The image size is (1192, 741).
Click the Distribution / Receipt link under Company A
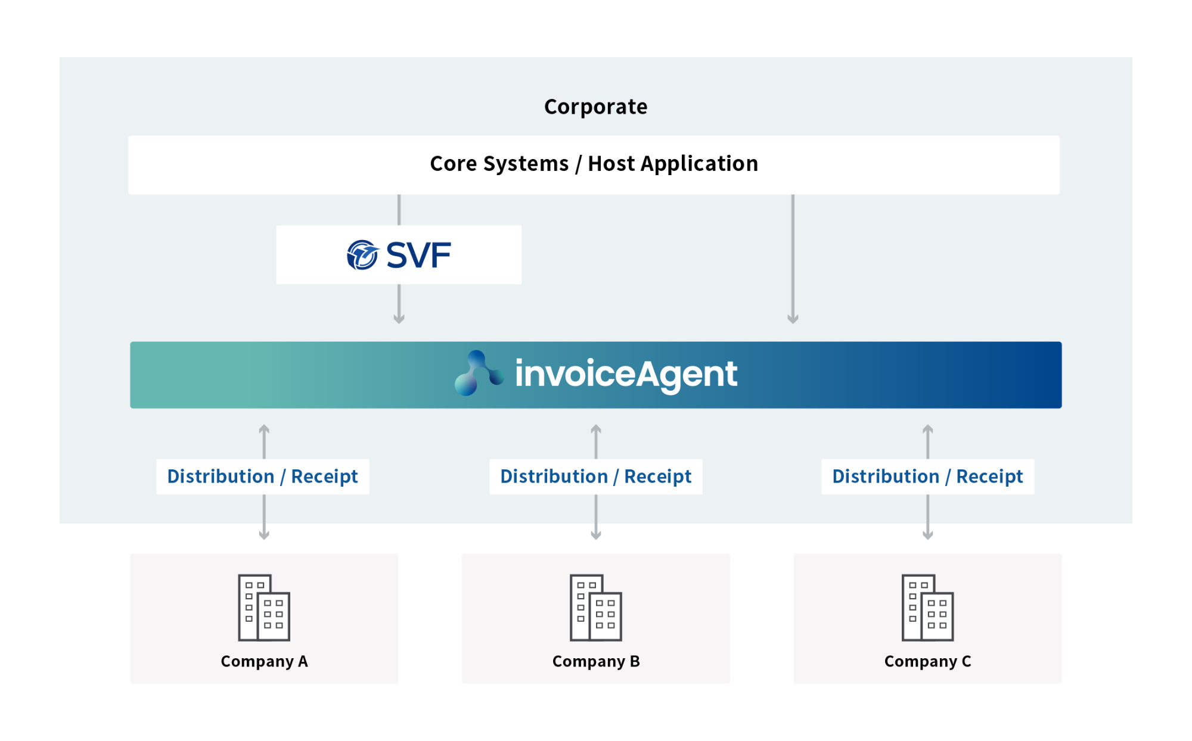pyautogui.click(x=263, y=476)
